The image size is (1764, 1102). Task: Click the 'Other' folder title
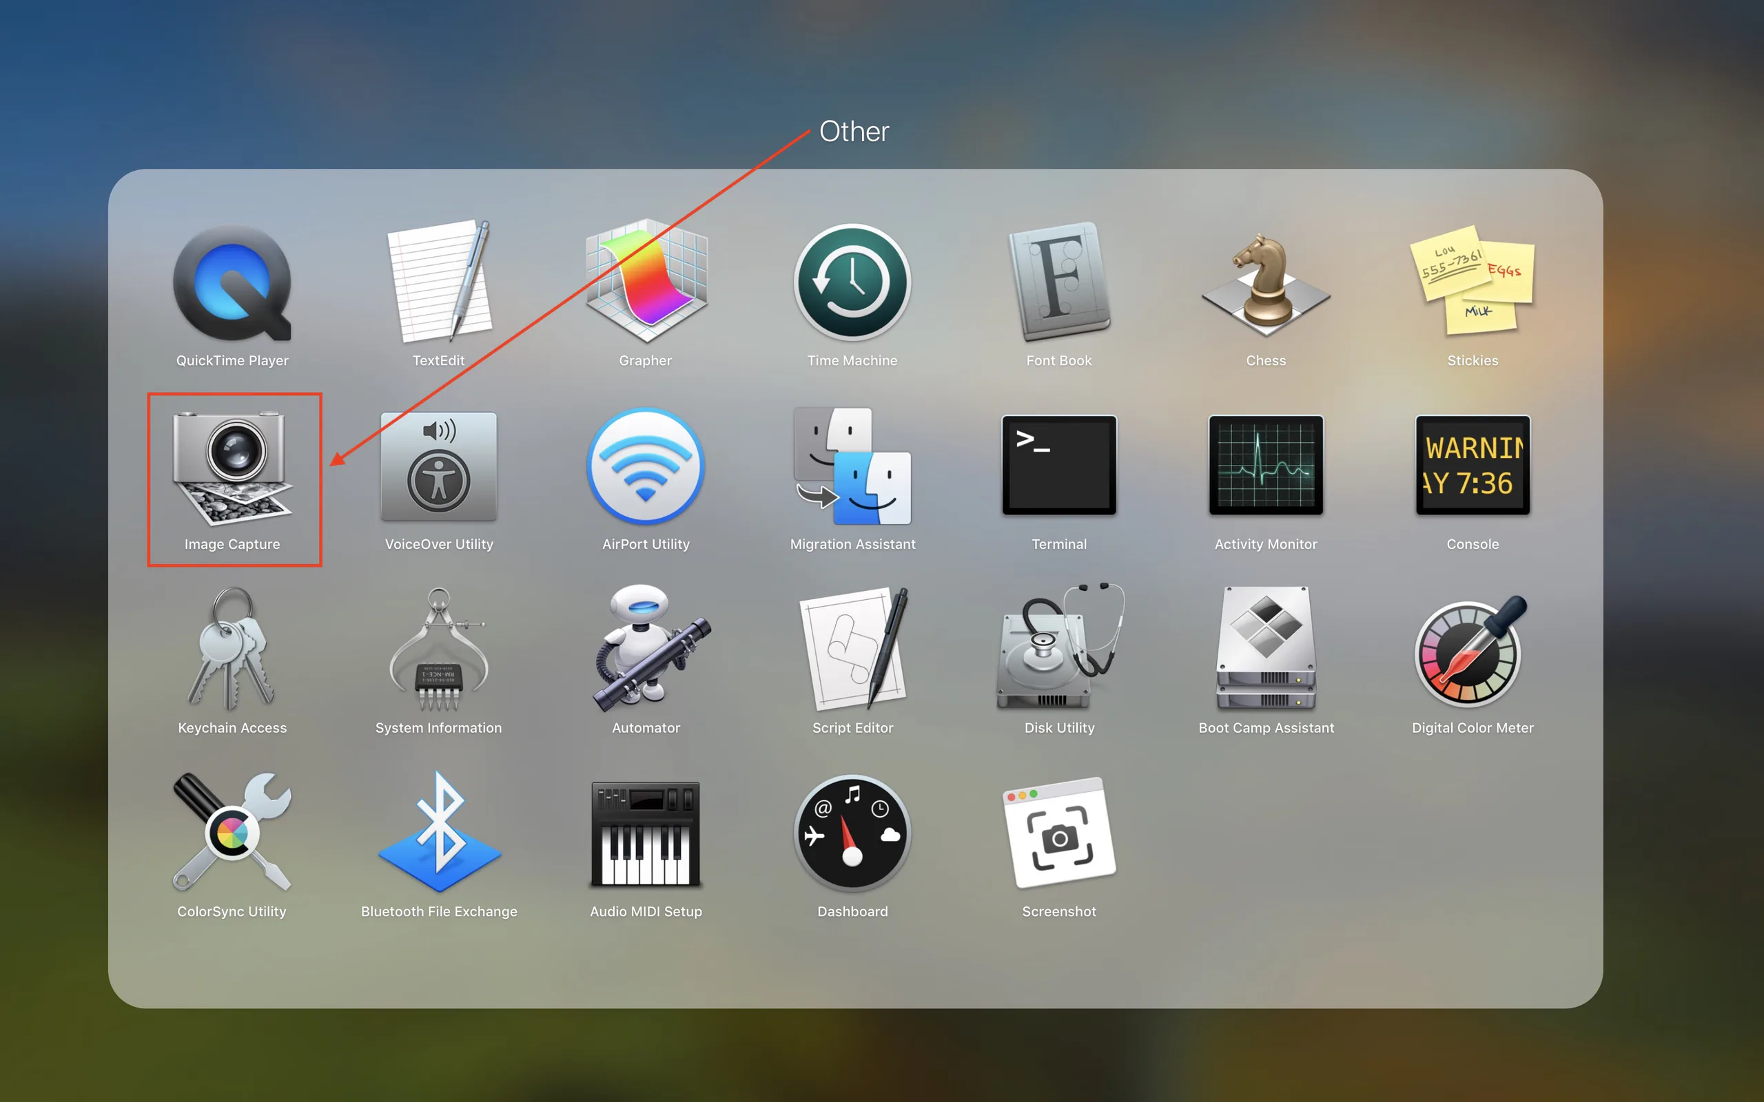click(x=854, y=131)
